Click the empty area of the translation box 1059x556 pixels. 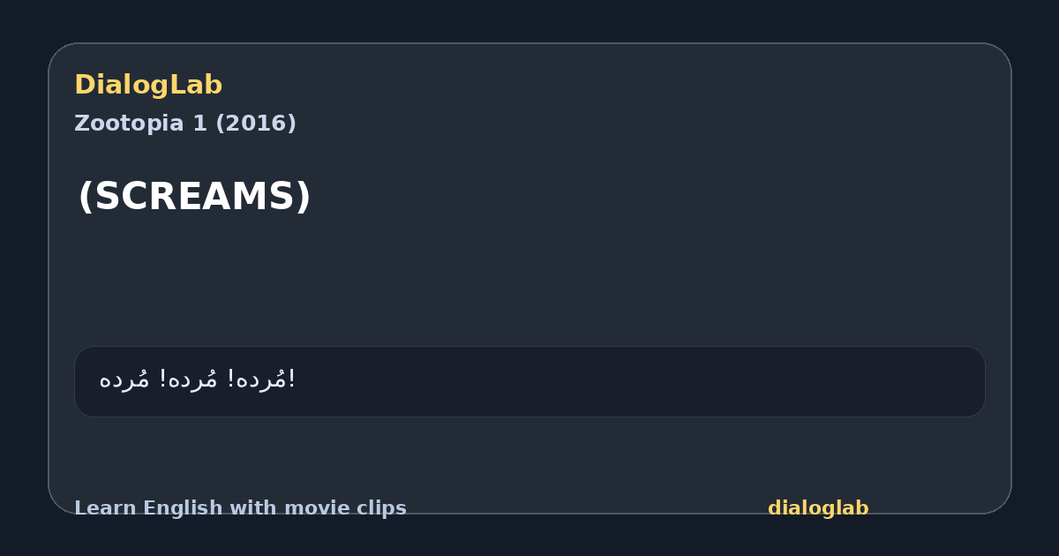pyautogui.click(x=635, y=381)
